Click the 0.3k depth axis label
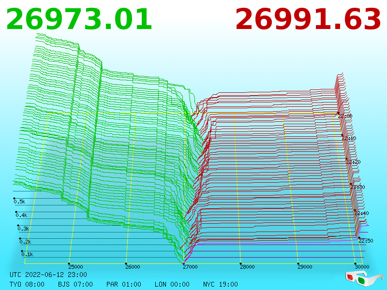The image size is (387, 290). click(x=23, y=229)
